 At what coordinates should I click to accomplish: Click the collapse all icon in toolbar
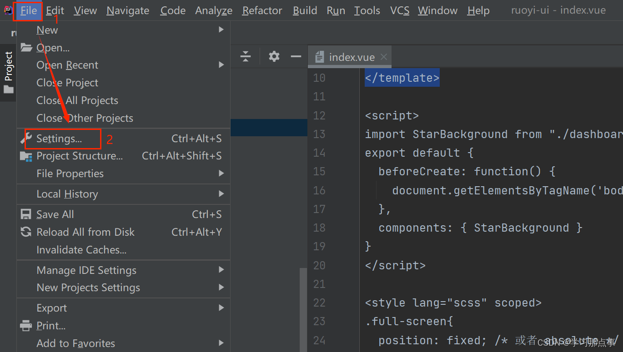tap(246, 56)
